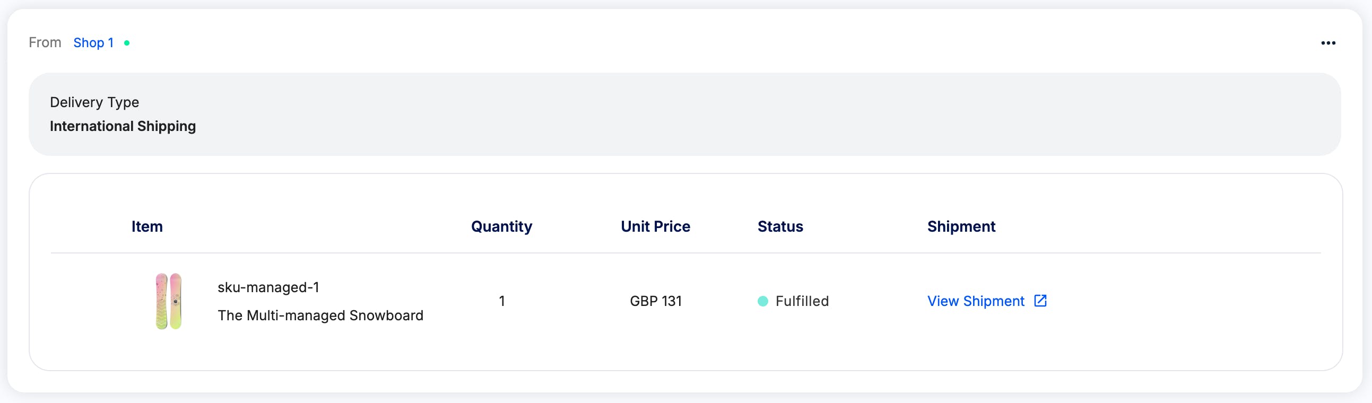Screen dimensions: 1372x403
Task: Click the Delivery Type label
Action: 94,102
